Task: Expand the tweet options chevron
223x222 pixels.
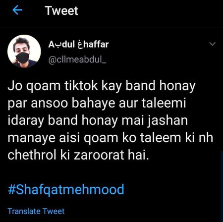Action: click(x=212, y=44)
